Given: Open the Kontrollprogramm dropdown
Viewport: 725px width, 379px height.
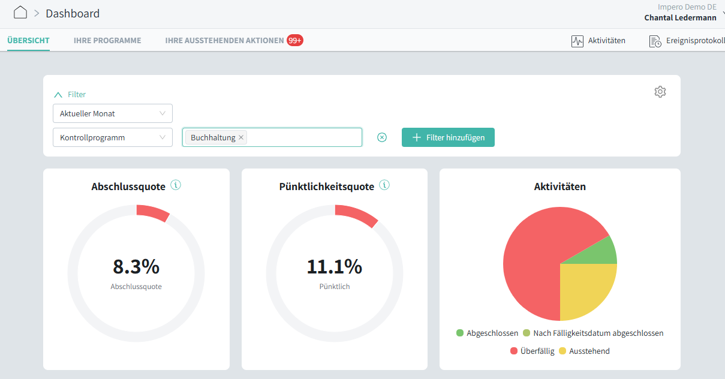Looking at the screenshot, I should click(x=113, y=137).
